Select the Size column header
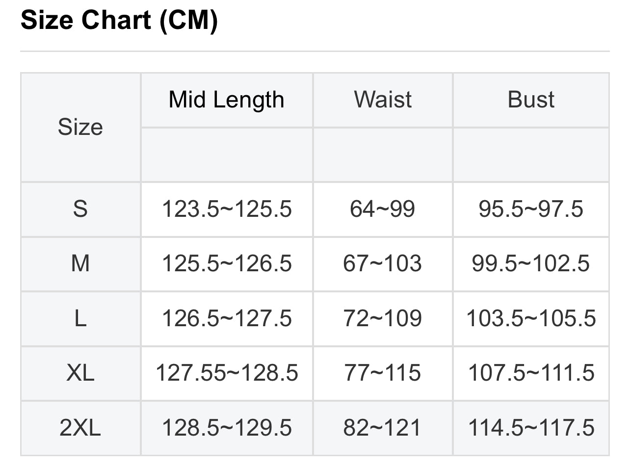 [80, 127]
